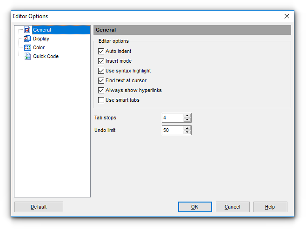Uncheck Insert mode option
This screenshot has height=229, width=306.
point(101,61)
